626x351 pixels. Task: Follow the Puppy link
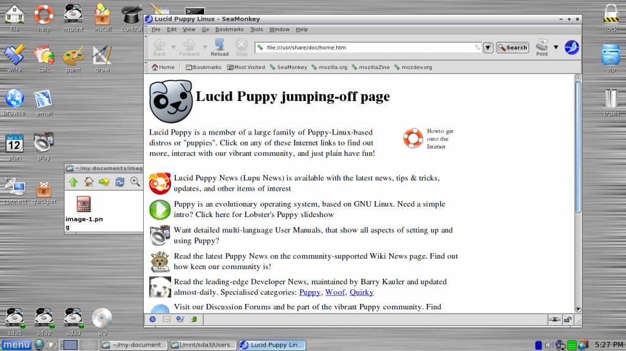(x=310, y=292)
